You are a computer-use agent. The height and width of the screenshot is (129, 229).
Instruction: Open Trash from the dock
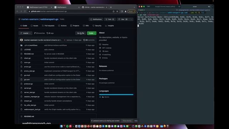[167, 126]
